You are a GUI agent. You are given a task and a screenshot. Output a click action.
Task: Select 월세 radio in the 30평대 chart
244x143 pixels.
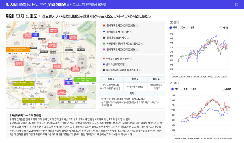pyautogui.click(x=188, y=27)
